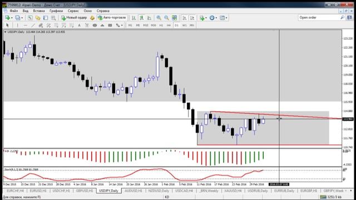Select the ellipse shape tool
The height and width of the screenshot is (200, 356).
pos(95,25)
